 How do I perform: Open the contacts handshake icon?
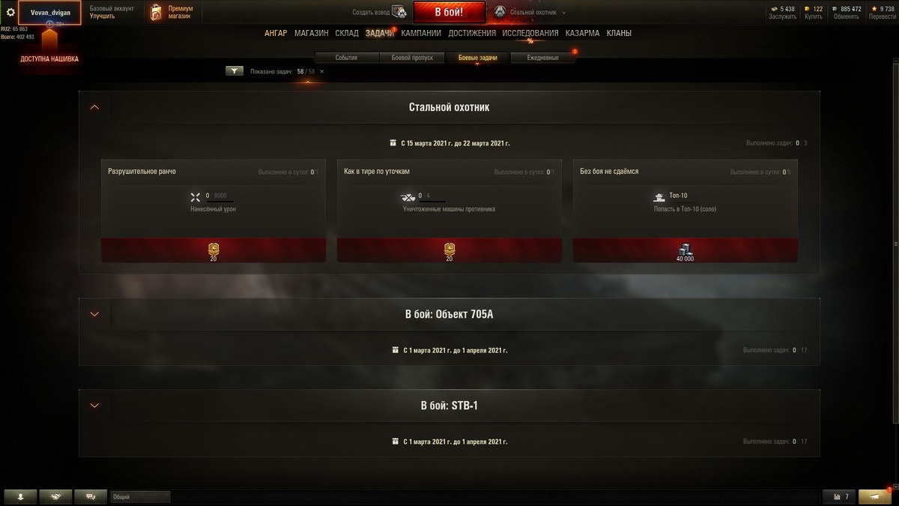point(56,496)
